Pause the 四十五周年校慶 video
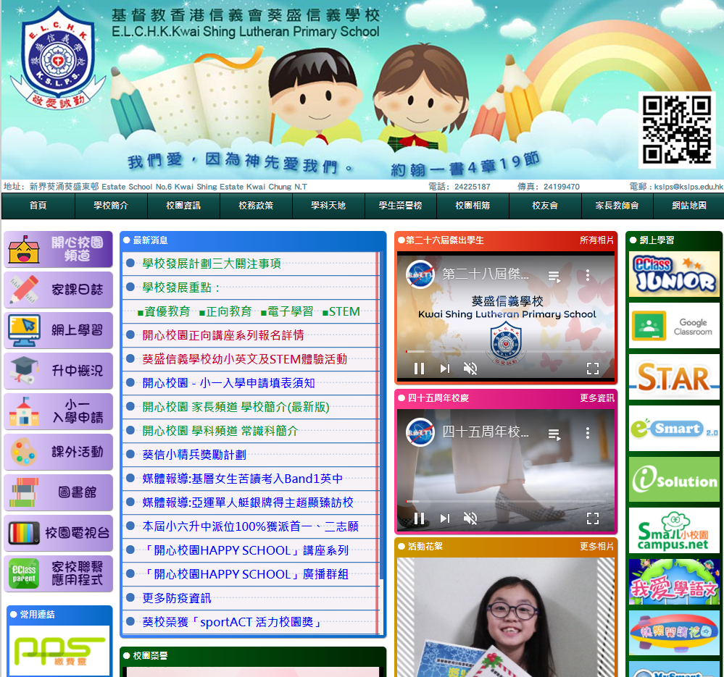Viewport: 724px width, 677px height. click(x=419, y=518)
